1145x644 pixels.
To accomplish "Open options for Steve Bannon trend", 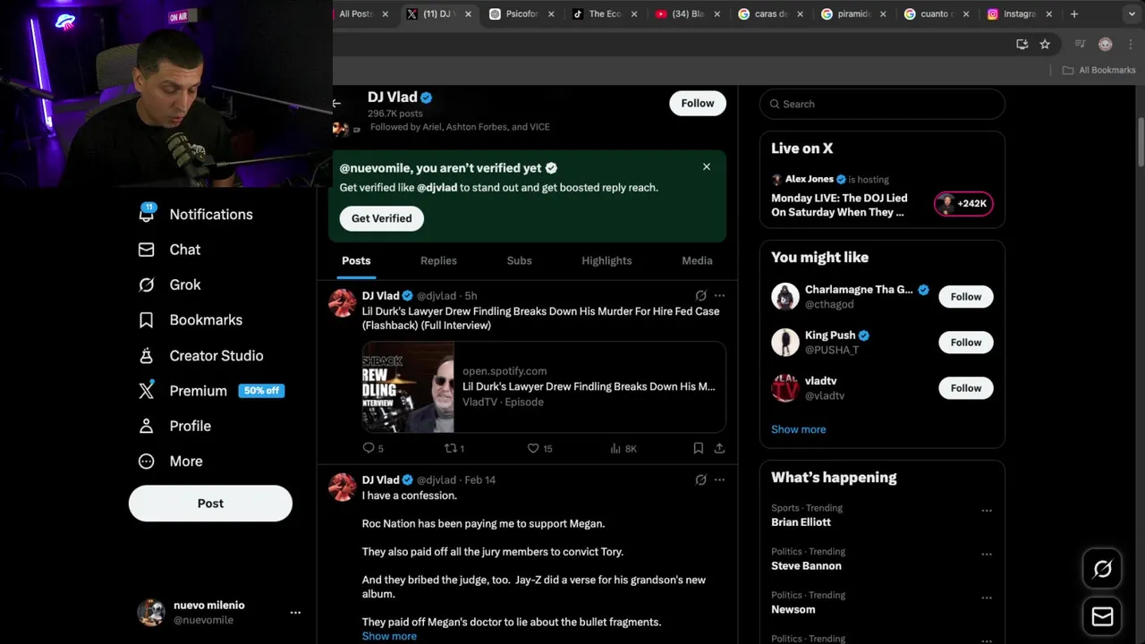I will click(x=987, y=555).
